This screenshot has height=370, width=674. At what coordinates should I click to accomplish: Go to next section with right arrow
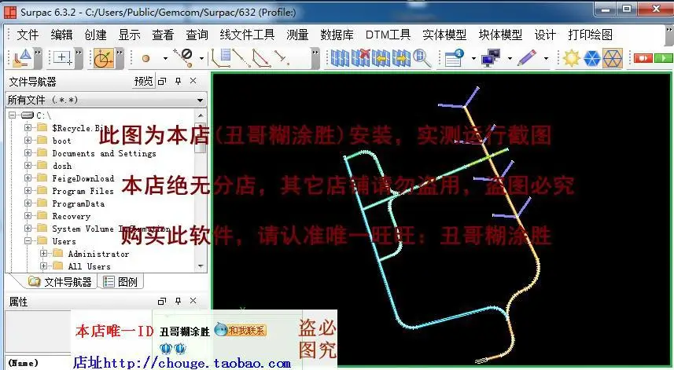[x=401, y=58]
